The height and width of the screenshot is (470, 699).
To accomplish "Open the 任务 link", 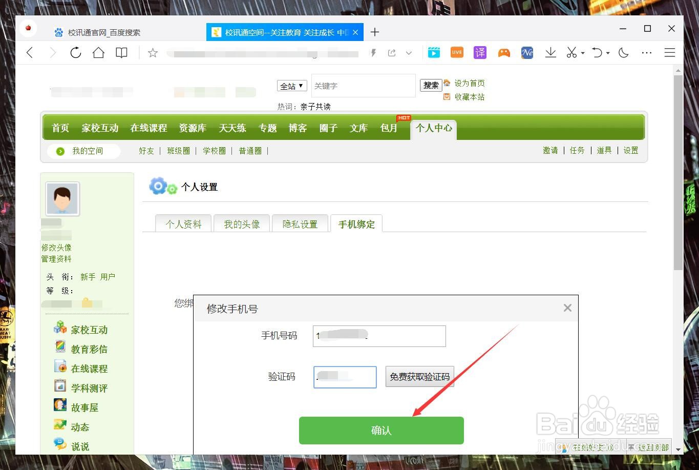I will pyautogui.click(x=577, y=150).
